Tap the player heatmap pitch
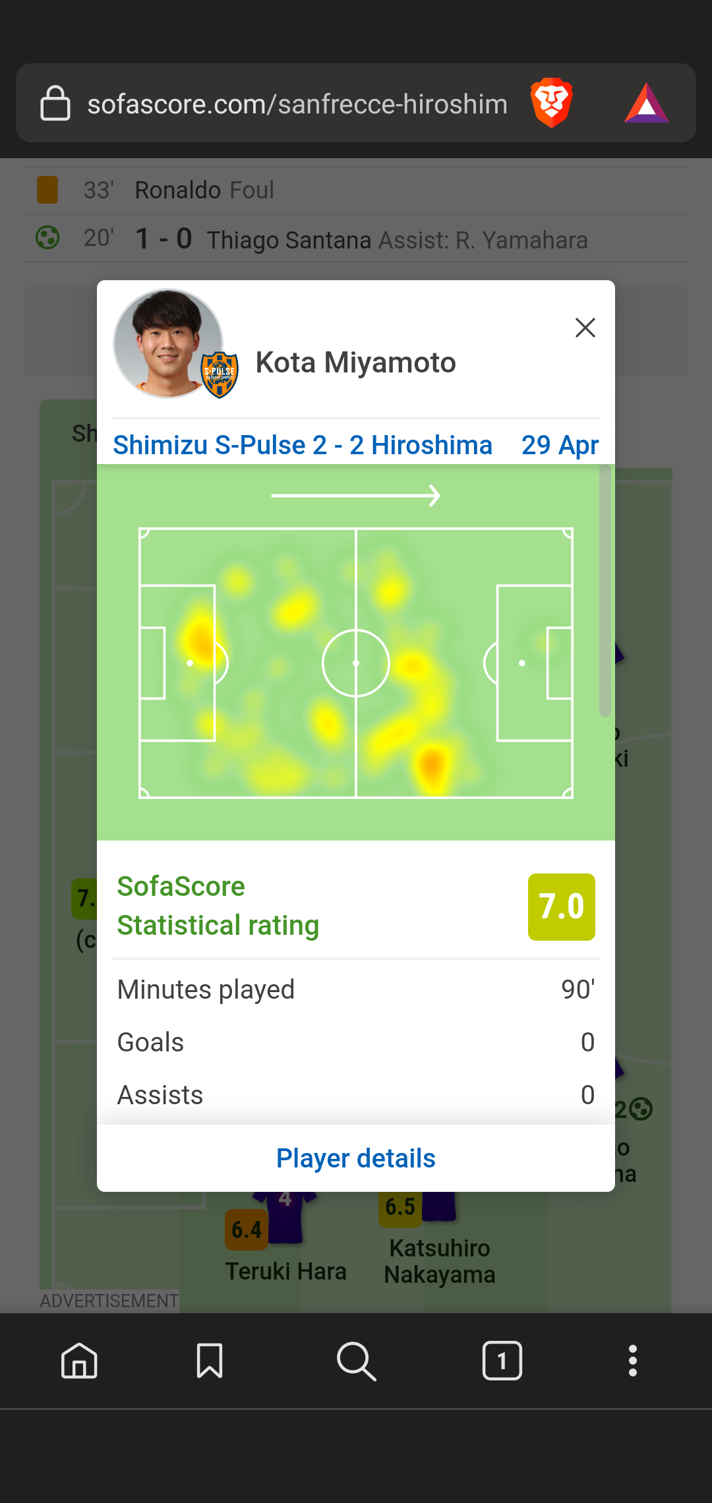 (356, 663)
